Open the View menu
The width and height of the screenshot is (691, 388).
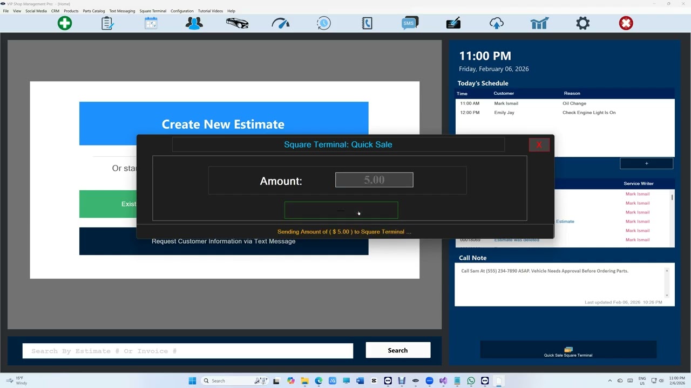[17, 11]
